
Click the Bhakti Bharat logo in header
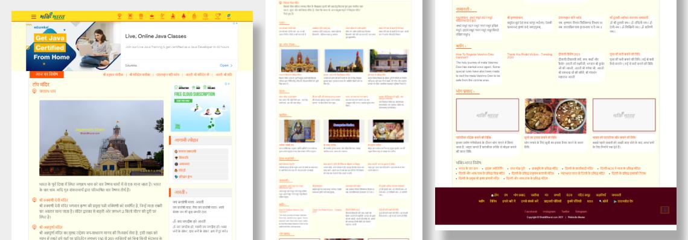click(53, 17)
